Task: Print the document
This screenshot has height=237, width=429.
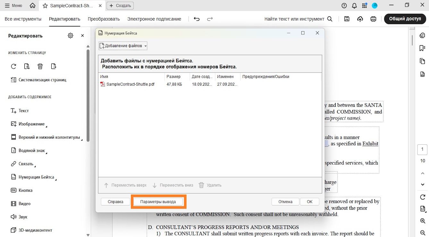Action: coord(373,19)
